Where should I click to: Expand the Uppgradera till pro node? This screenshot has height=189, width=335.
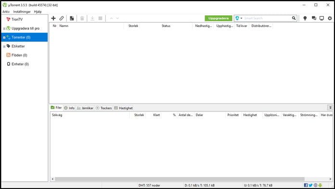click(x=4, y=28)
